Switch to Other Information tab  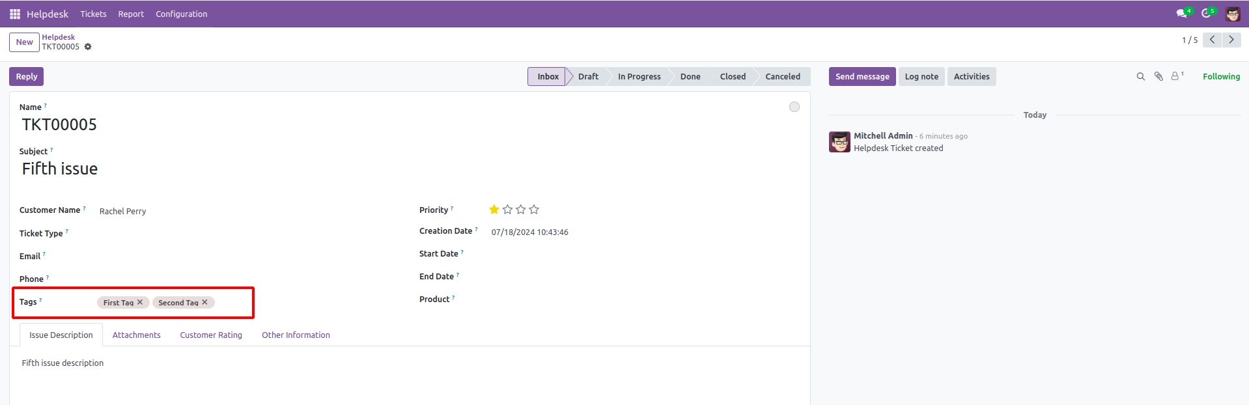click(296, 335)
